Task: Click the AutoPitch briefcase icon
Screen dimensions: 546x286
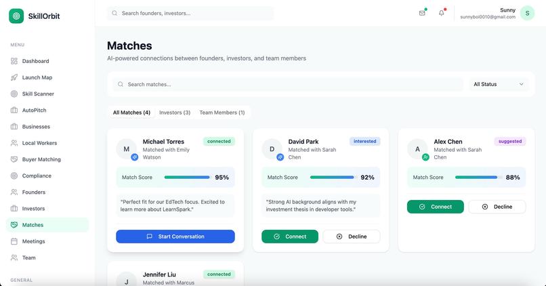Action: 14,110
